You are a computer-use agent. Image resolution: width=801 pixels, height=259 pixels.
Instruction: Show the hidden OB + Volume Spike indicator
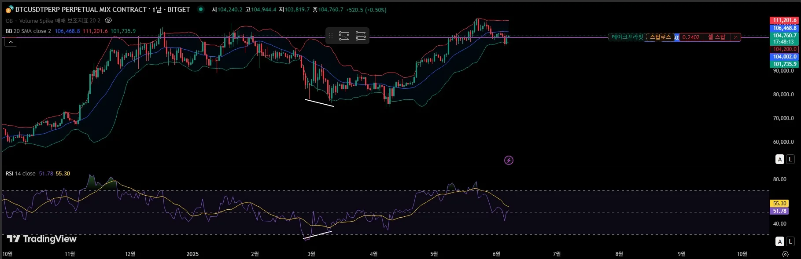coord(108,20)
